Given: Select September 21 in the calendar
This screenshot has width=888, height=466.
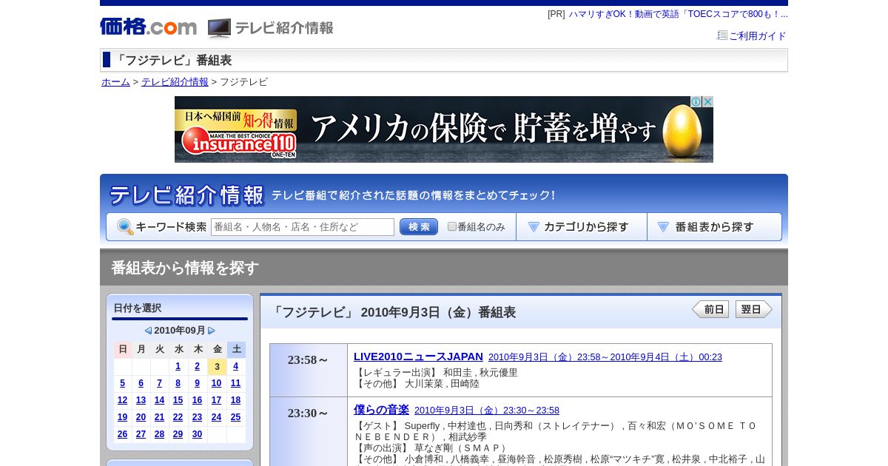Looking at the screenshot, I should coord(160,417).
